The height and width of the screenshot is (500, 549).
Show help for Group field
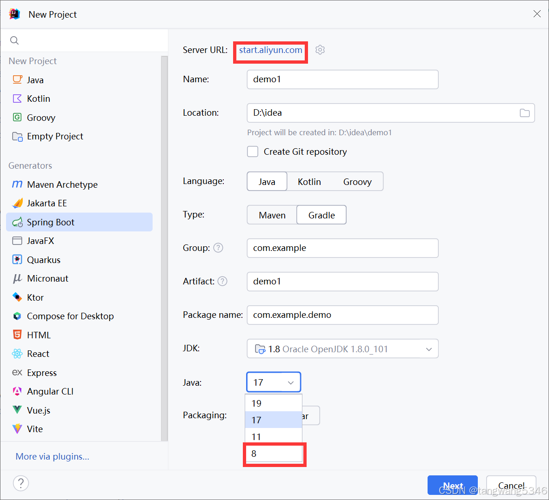click(218, 248)
